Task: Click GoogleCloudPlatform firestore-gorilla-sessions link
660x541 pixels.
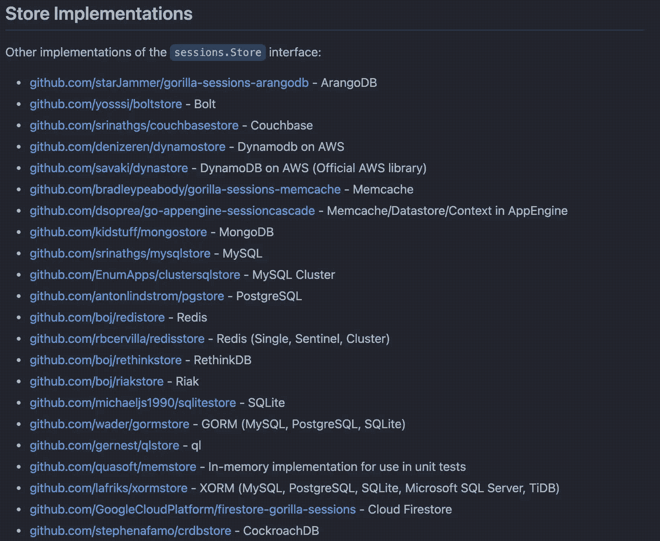Action: click(192, 509)
